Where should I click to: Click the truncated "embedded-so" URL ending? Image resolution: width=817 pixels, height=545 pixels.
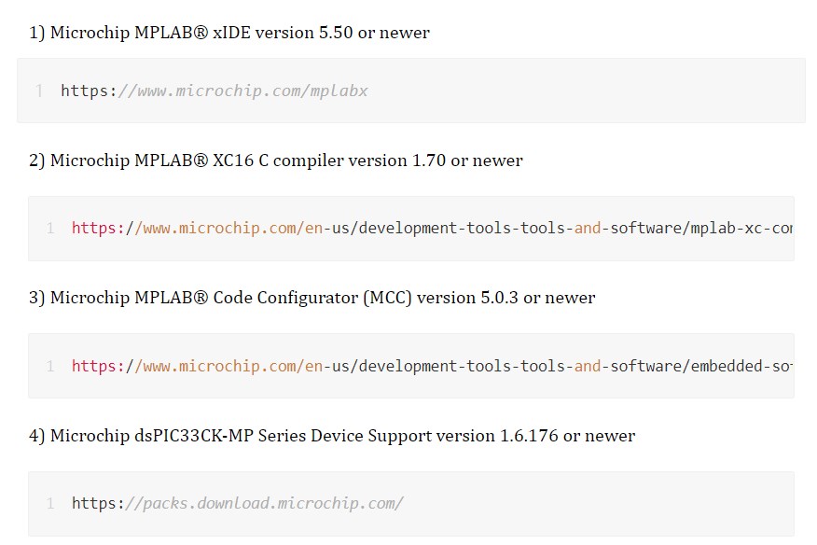tap(742, 366)
